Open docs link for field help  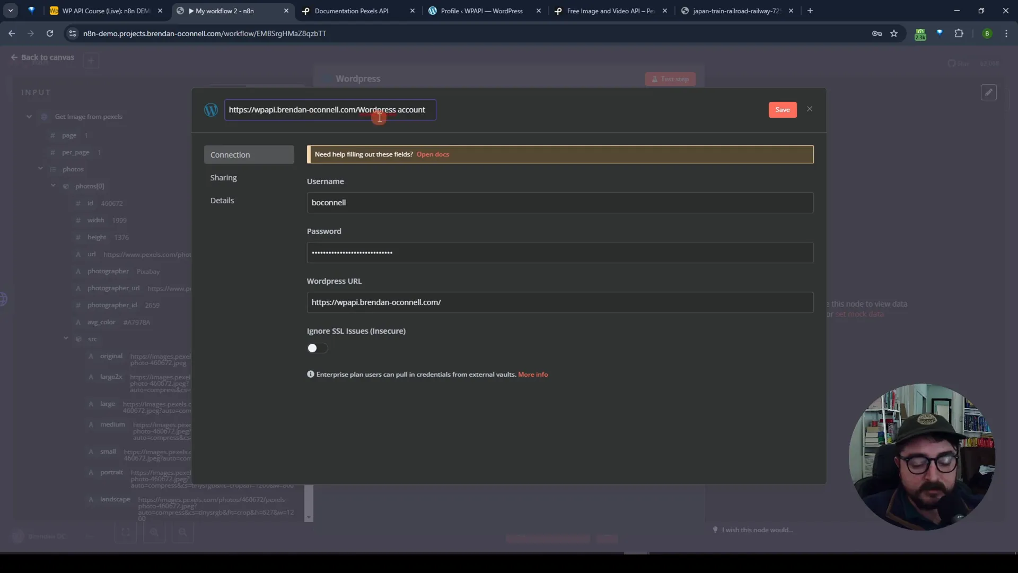[433, 154]
